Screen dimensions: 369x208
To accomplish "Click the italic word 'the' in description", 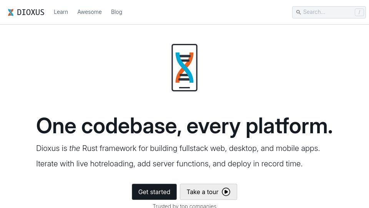I will (x=75, y=148).
